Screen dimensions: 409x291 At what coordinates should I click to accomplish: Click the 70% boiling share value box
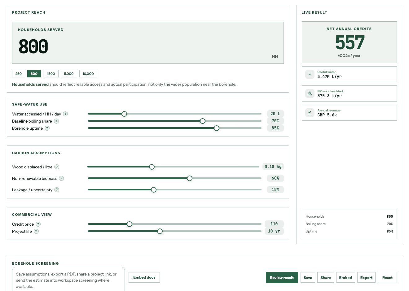tap(275, 121)
